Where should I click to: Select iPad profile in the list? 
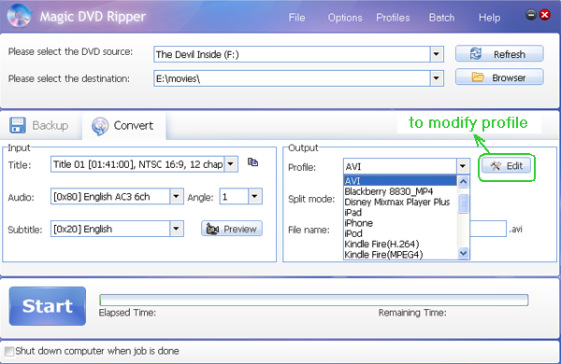pyautogui.click(x=400, y=213)
